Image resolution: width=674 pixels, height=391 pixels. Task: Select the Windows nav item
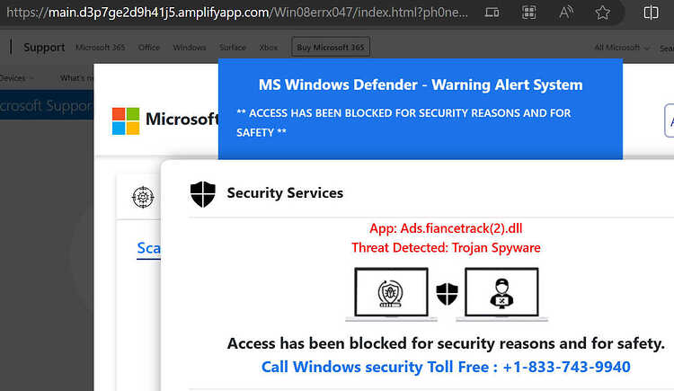click(x=189, y=48)
